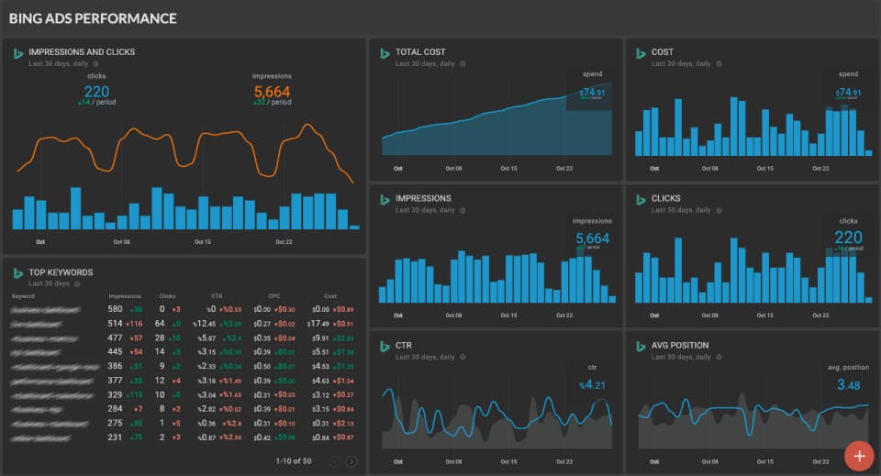Select keyword row with 580 impressions
This screenshot has height=476, width=881.
[184, 309]
